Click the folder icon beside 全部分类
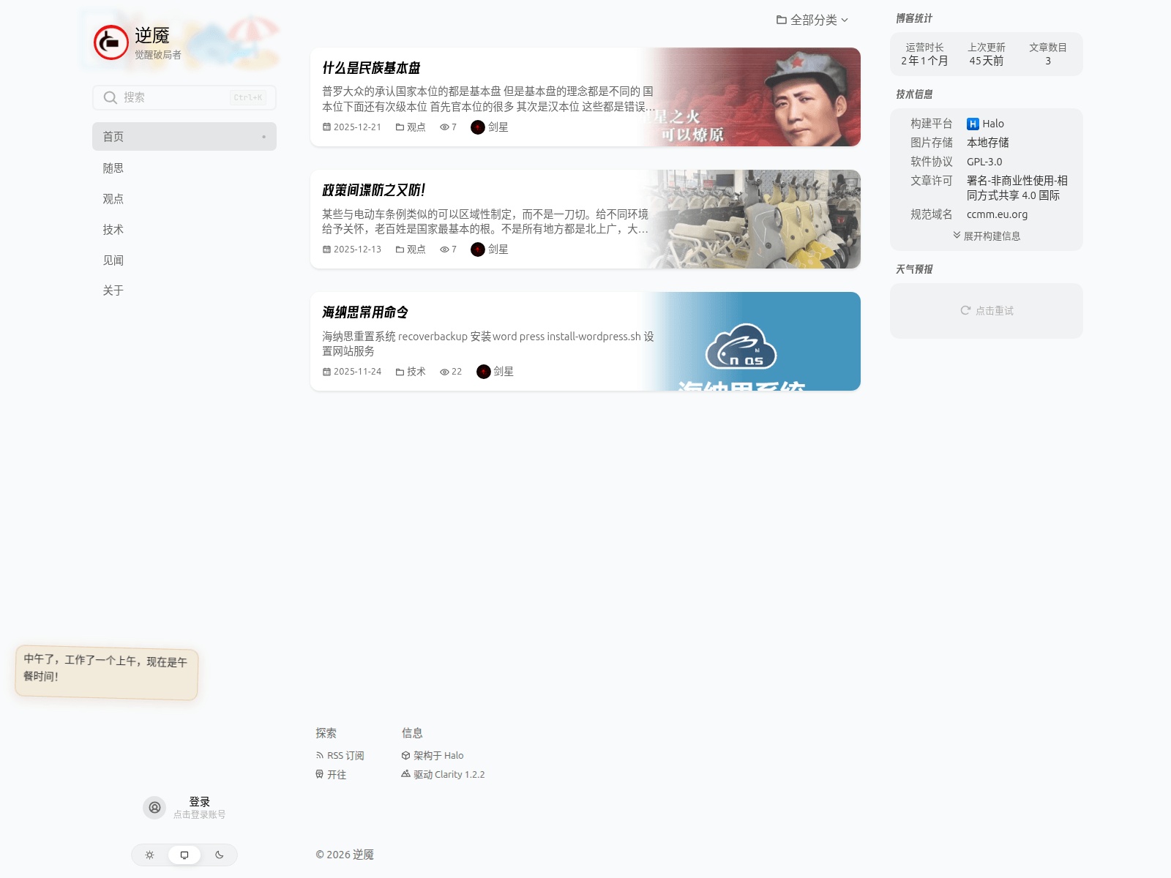1171x878 pixels. (782, 20)
